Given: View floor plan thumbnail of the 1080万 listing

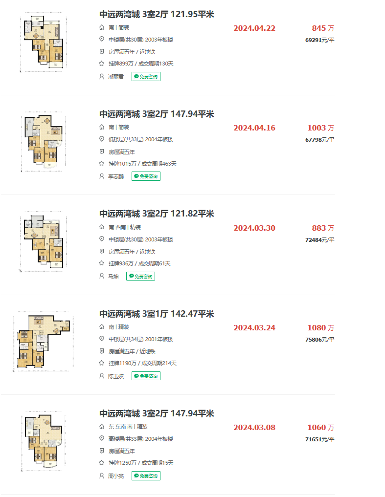Looking at the screenshot, I should (x=44, y=342).
